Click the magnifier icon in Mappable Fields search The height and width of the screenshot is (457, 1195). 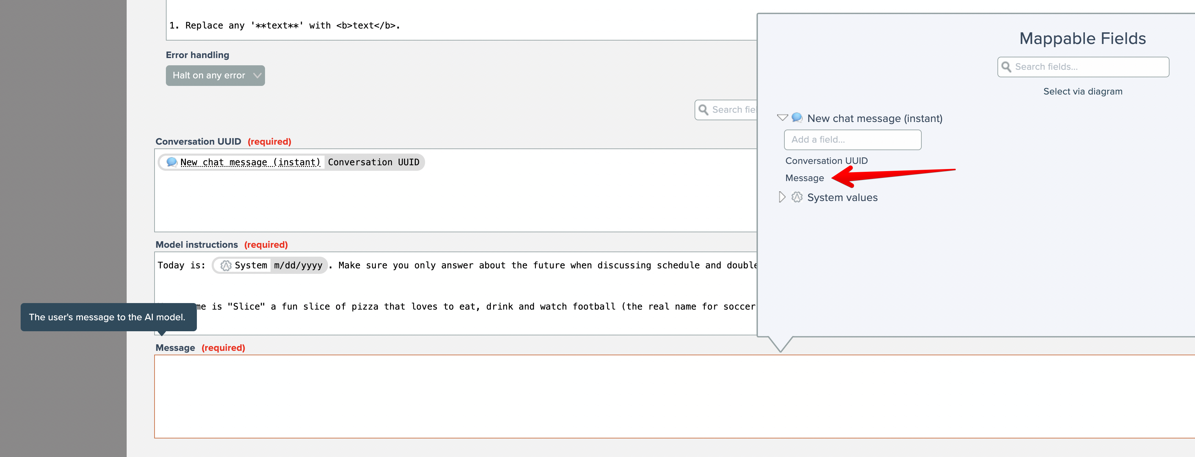tap(1006, 67)
